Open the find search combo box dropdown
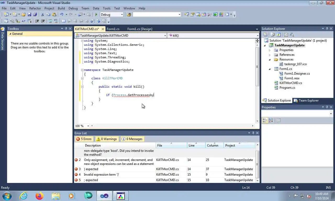The image size is (335, 201). click(x=180, y=15)
